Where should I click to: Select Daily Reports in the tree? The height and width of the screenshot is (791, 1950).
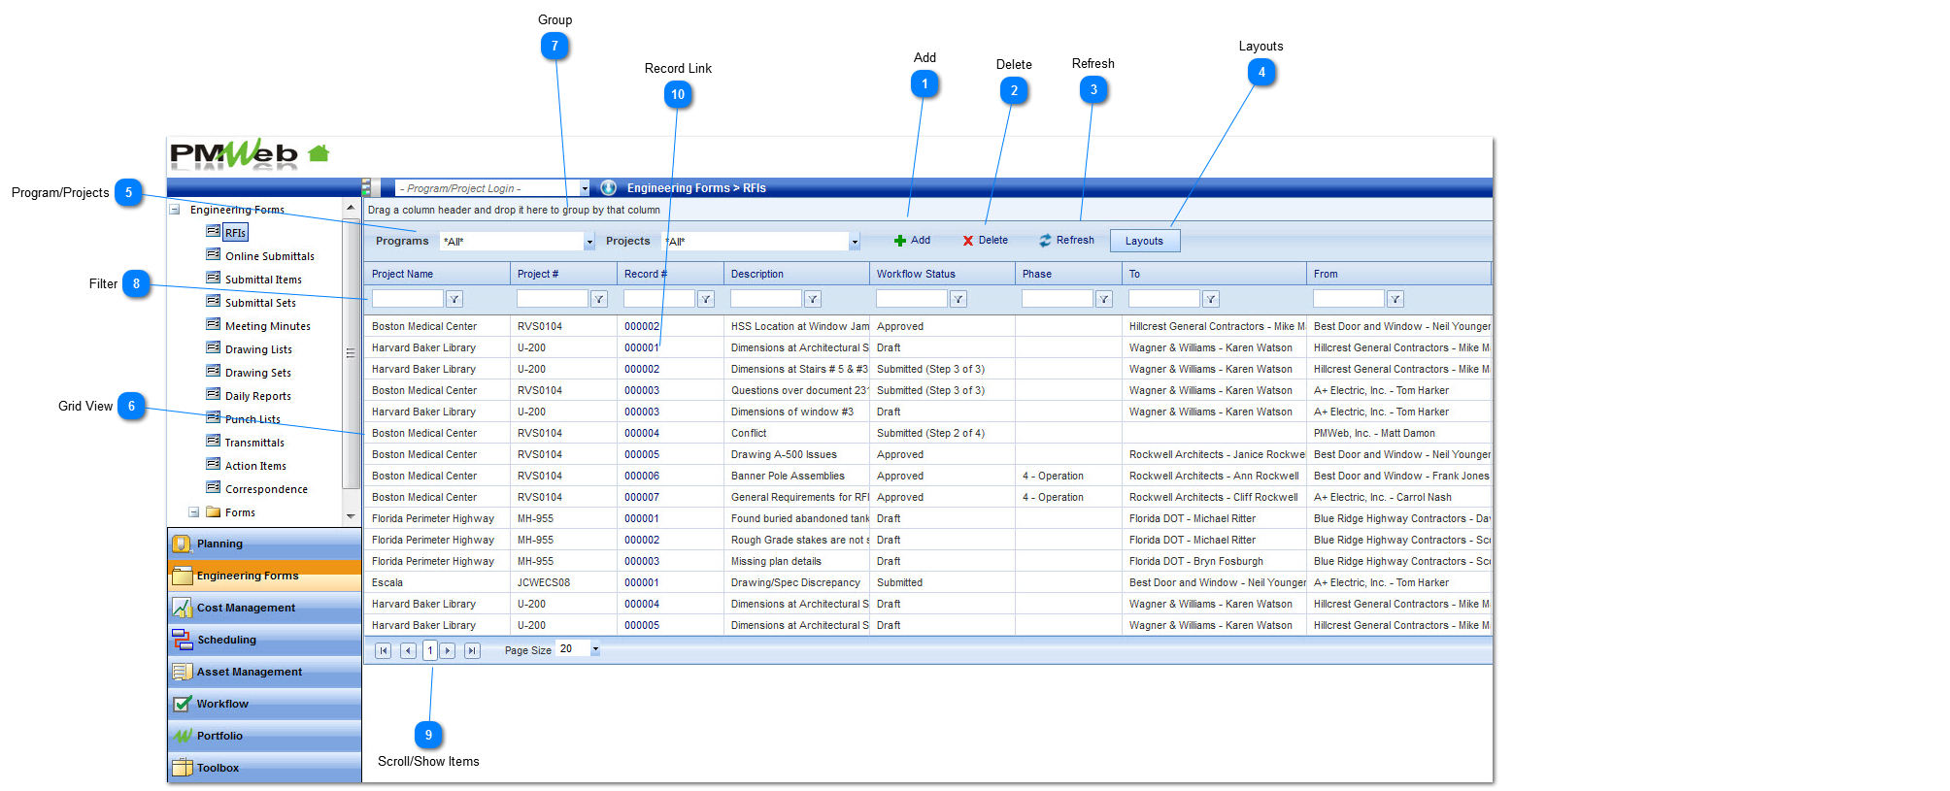(258, 396)
